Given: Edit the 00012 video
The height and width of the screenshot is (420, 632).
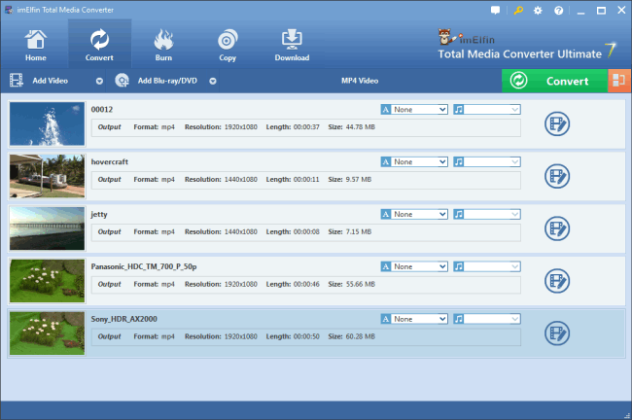Looking at the screenshot, I should coord(557,123).
